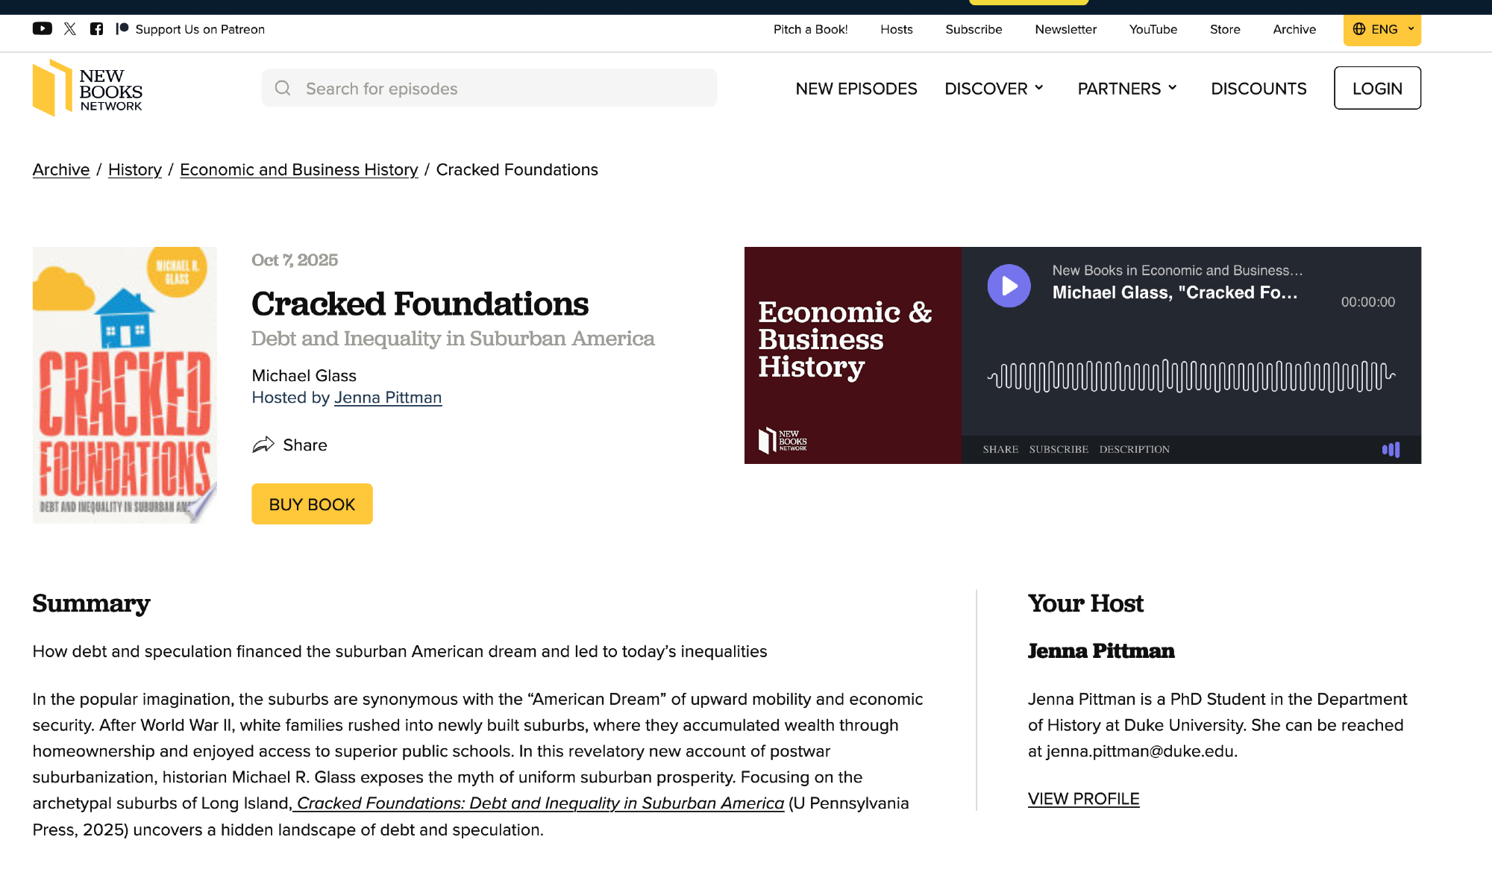Expand the Partners menu
1492x869 pixels.
coord(1127,89)
